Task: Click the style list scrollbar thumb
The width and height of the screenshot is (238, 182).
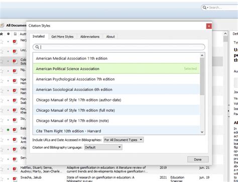Action: tap(202, 76)
